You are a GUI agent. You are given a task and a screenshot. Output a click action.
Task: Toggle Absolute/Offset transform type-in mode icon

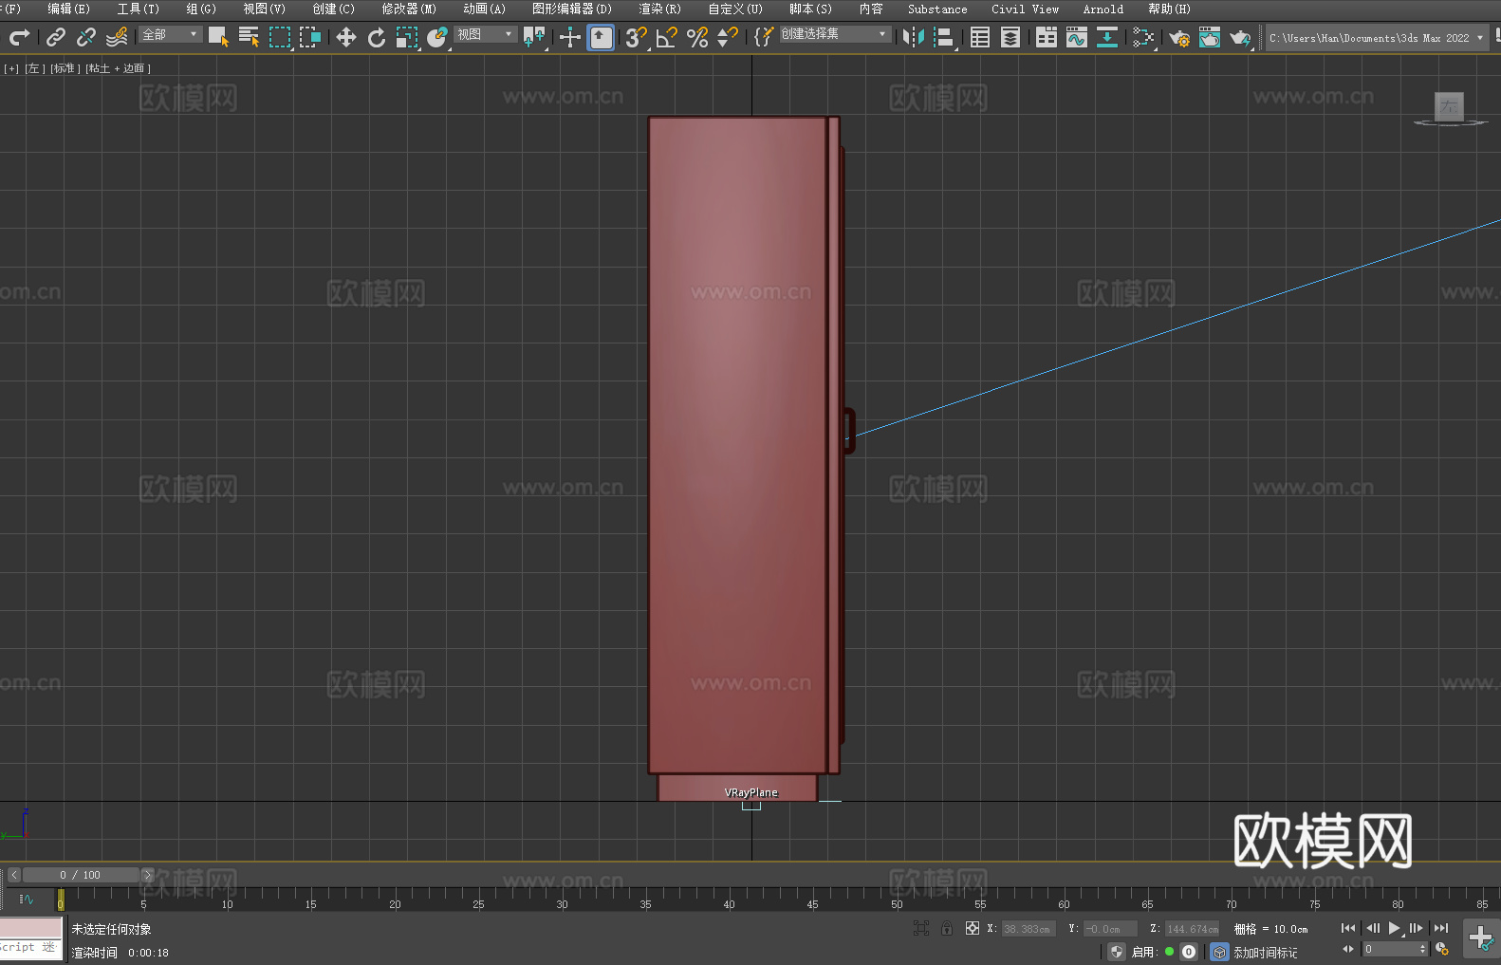(x=973, y=928)
